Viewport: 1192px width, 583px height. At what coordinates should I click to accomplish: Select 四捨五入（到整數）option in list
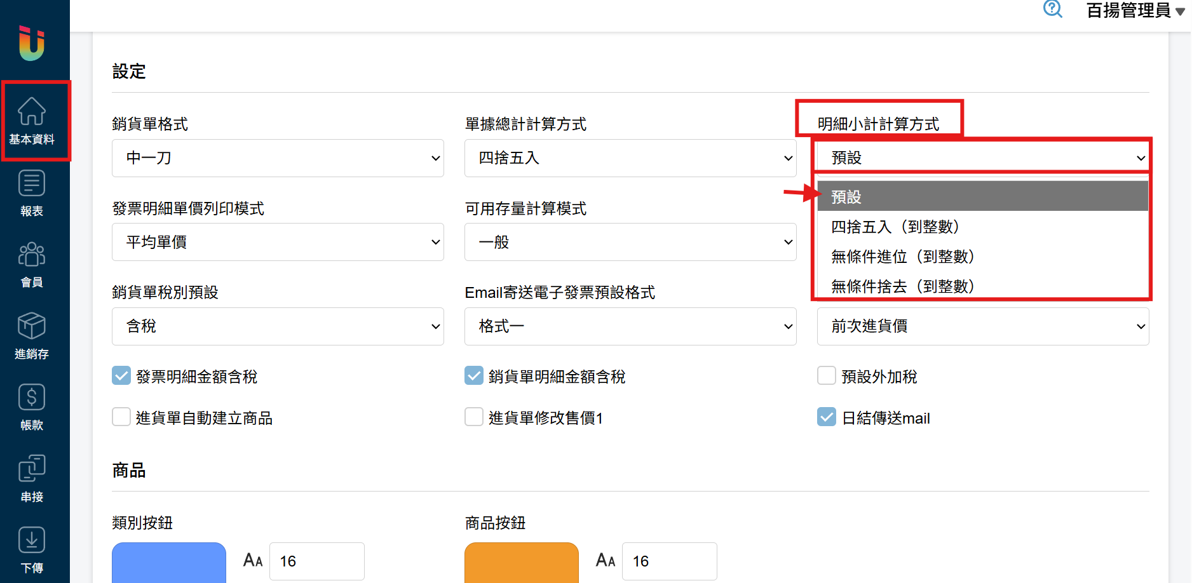pyautogui.click(x=895, y=227)
